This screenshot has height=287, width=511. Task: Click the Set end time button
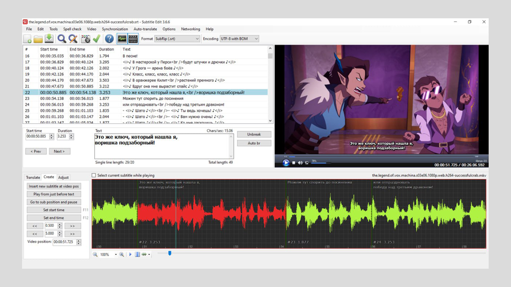coord(54,218)
